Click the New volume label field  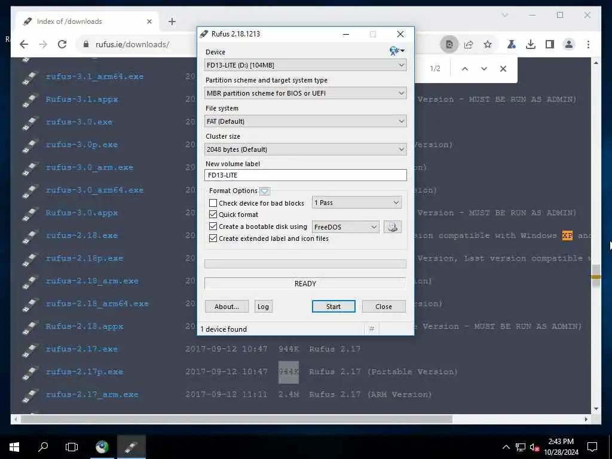[305, 175]
